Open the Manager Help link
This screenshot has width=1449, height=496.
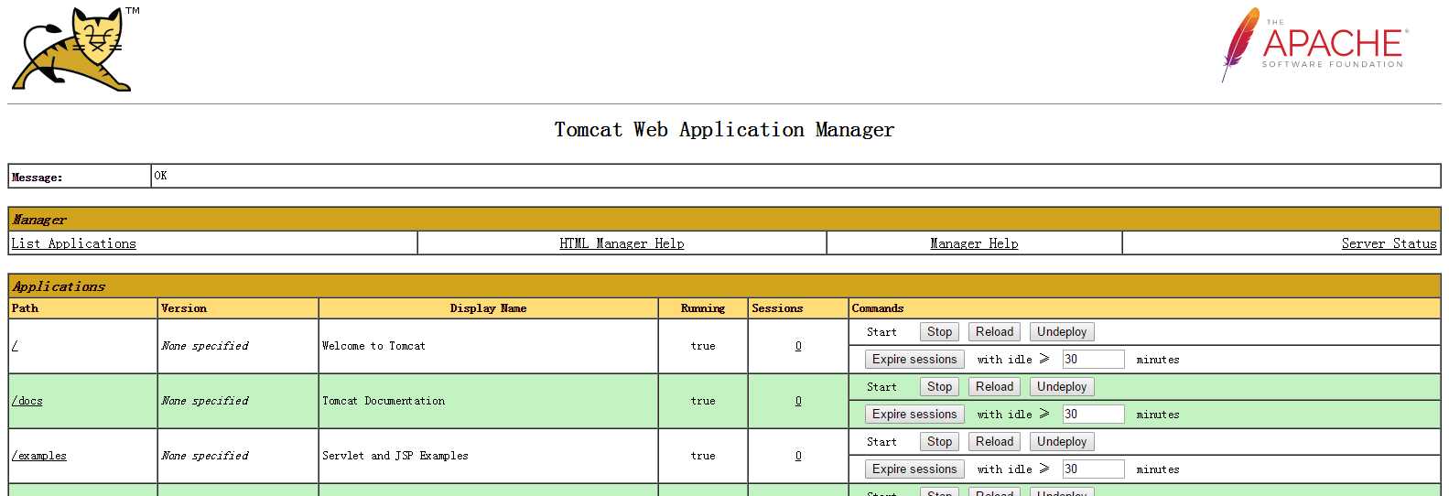coord(974,243)
